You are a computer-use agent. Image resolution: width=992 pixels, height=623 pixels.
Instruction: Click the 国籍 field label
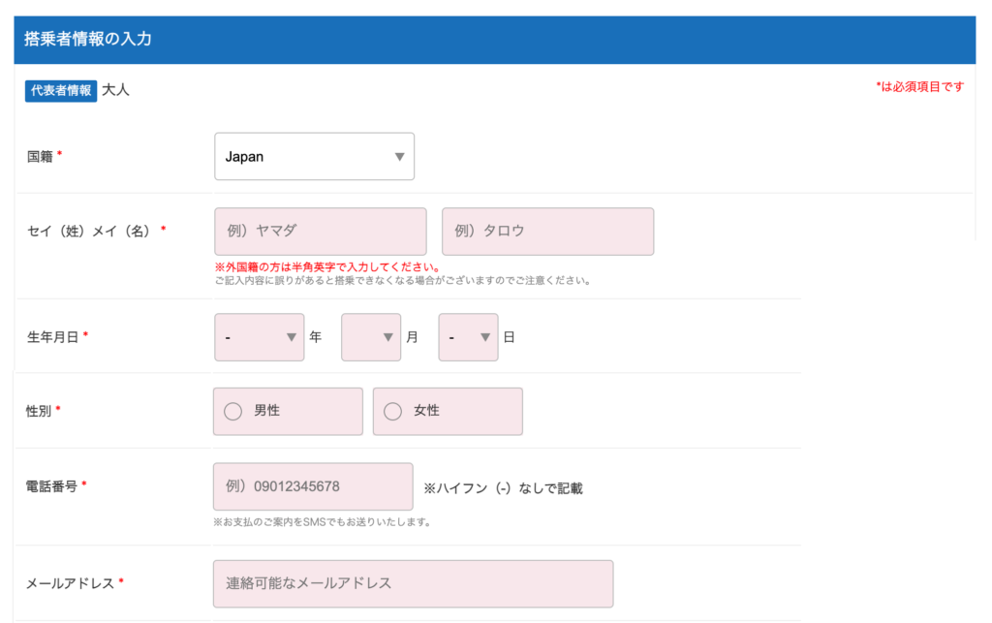point(41,156)
